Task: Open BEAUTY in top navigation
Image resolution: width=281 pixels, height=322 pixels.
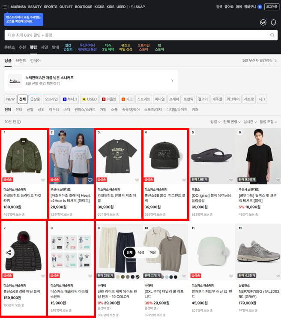Action: tap(35, 7)
